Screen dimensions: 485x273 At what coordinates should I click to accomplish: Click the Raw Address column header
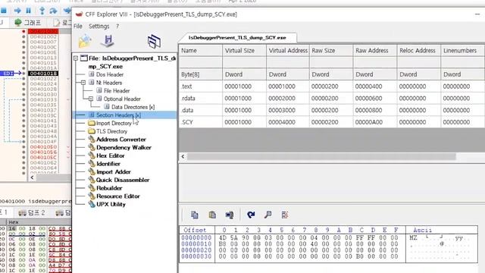pyautogui.click(x=375, y=51)
